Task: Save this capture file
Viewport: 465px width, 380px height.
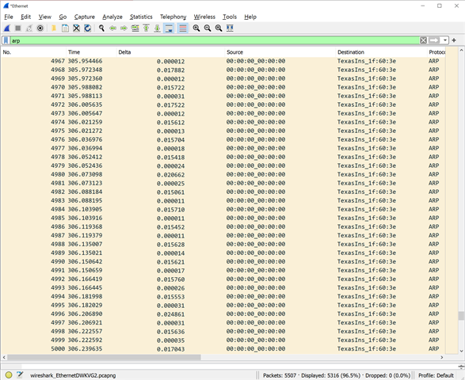Action: click(65, 28)
